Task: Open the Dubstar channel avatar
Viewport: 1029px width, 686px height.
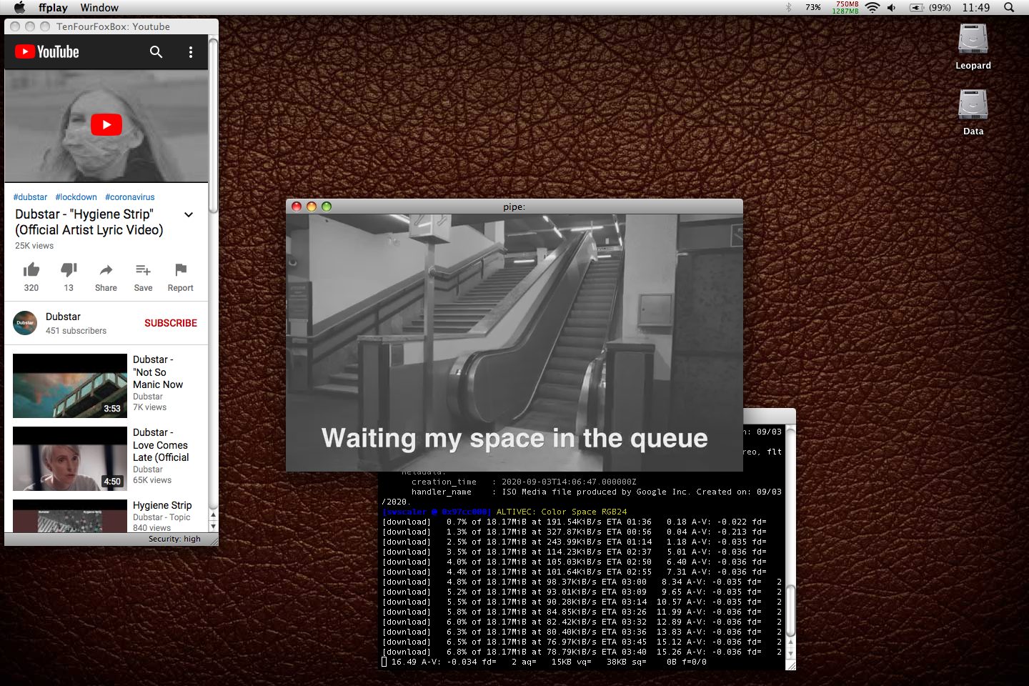Action: pos(25,323)
